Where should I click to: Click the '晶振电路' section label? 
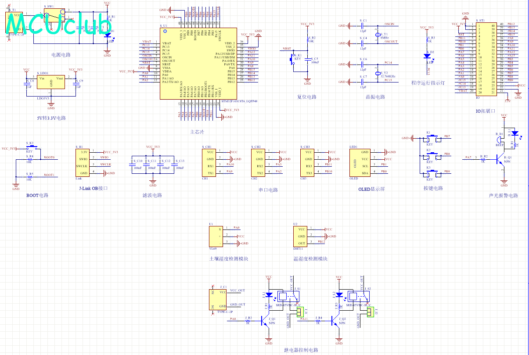(x=375, y=97)
